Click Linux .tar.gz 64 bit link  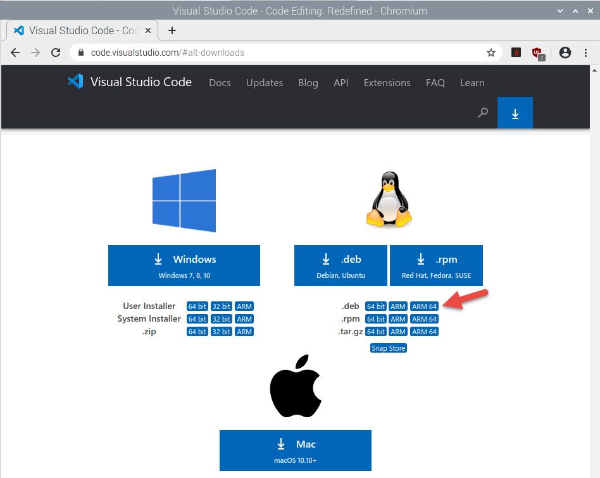click(x=376, y=331)
